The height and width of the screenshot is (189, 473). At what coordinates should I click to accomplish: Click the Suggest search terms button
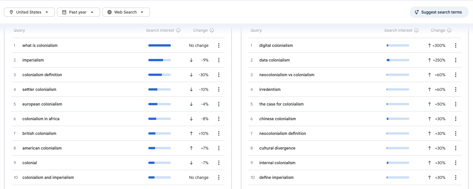439,12
